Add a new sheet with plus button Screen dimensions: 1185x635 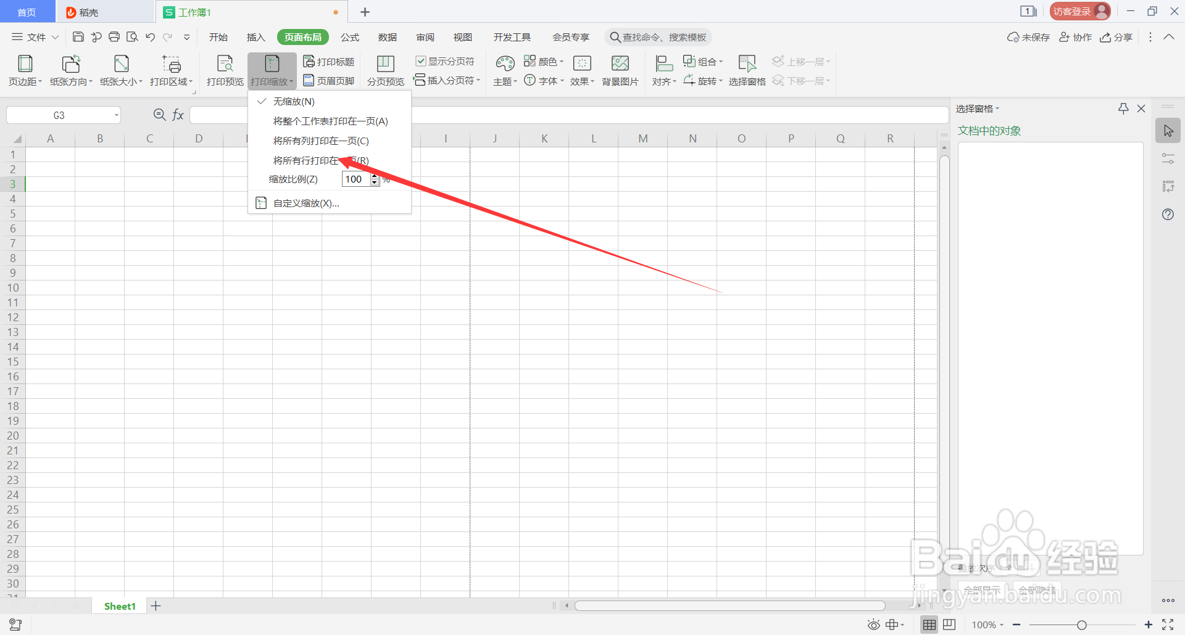click(156, 606)
